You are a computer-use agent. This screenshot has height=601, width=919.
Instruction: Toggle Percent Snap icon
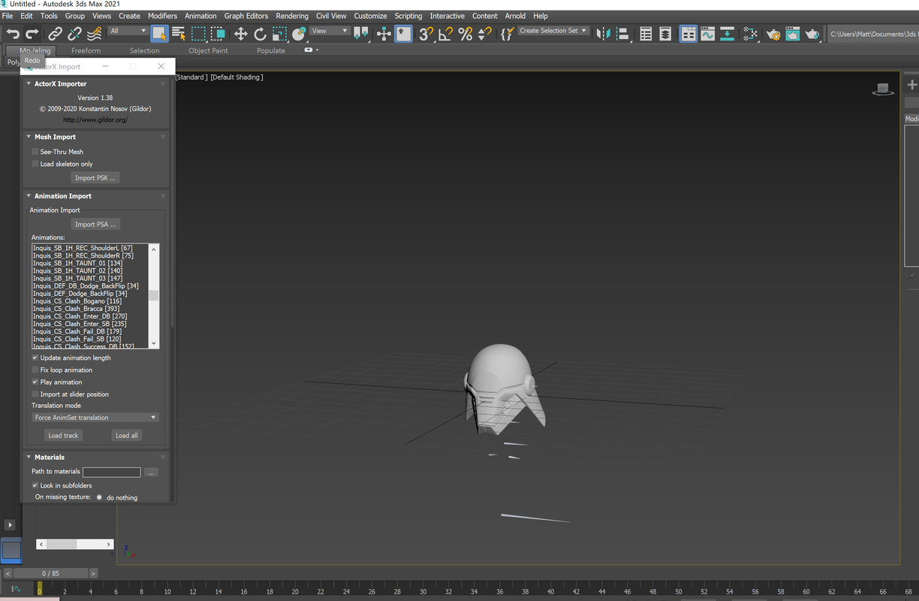(x=466, y=34)
